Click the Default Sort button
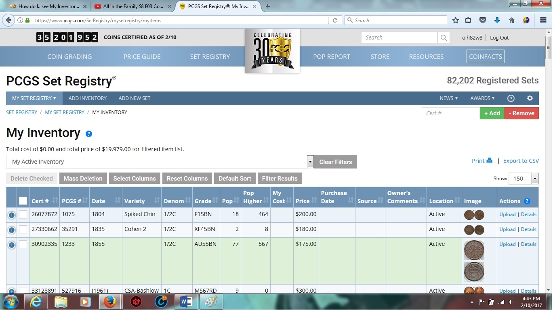This screenshot has width=555, height=312. [235, 178]
